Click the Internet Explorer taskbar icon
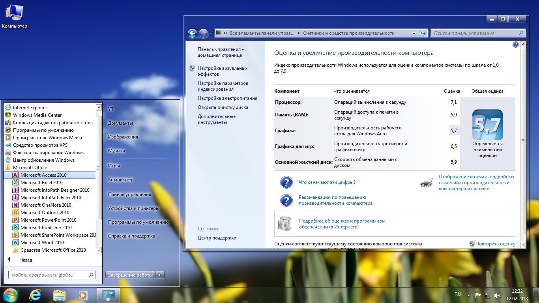 click(36, 295)
